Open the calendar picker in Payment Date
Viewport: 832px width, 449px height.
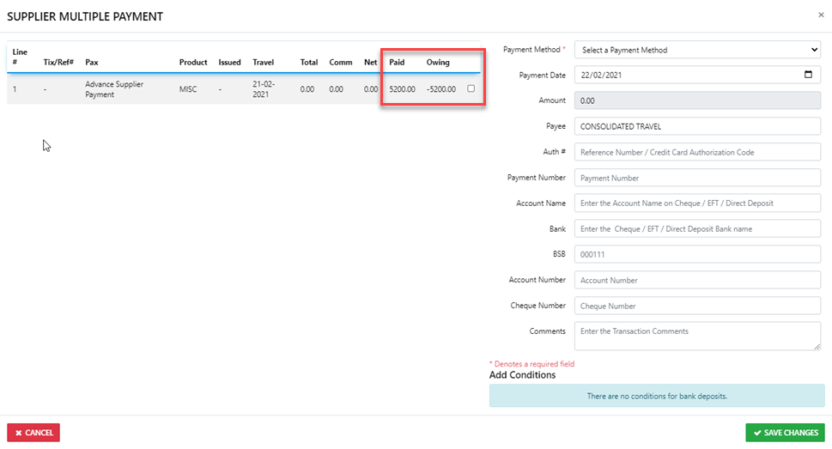(x=808, y=75)
